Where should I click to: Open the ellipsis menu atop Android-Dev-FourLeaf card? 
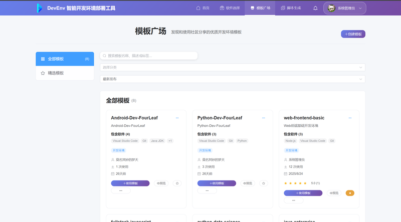coord(177,118)
